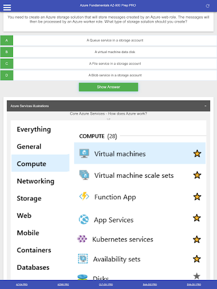This screenshot has width=217, height=289.
Task: Click the Availability sets icon
Action: pyautogui.click(x=83, y=259)
